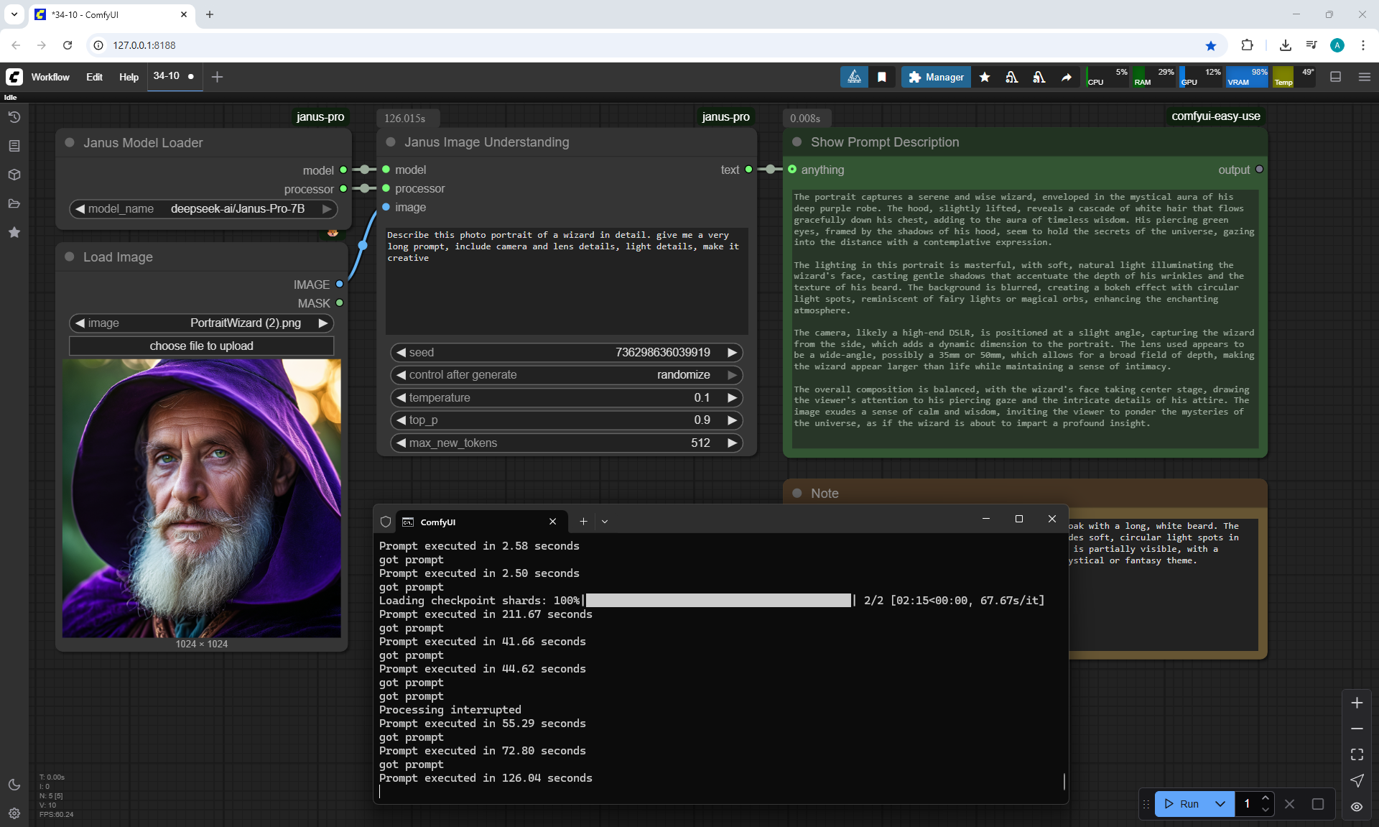Click the bookmark icon in toolbar
Viewport: 1379px width, 827px height.
click(881, 77)
